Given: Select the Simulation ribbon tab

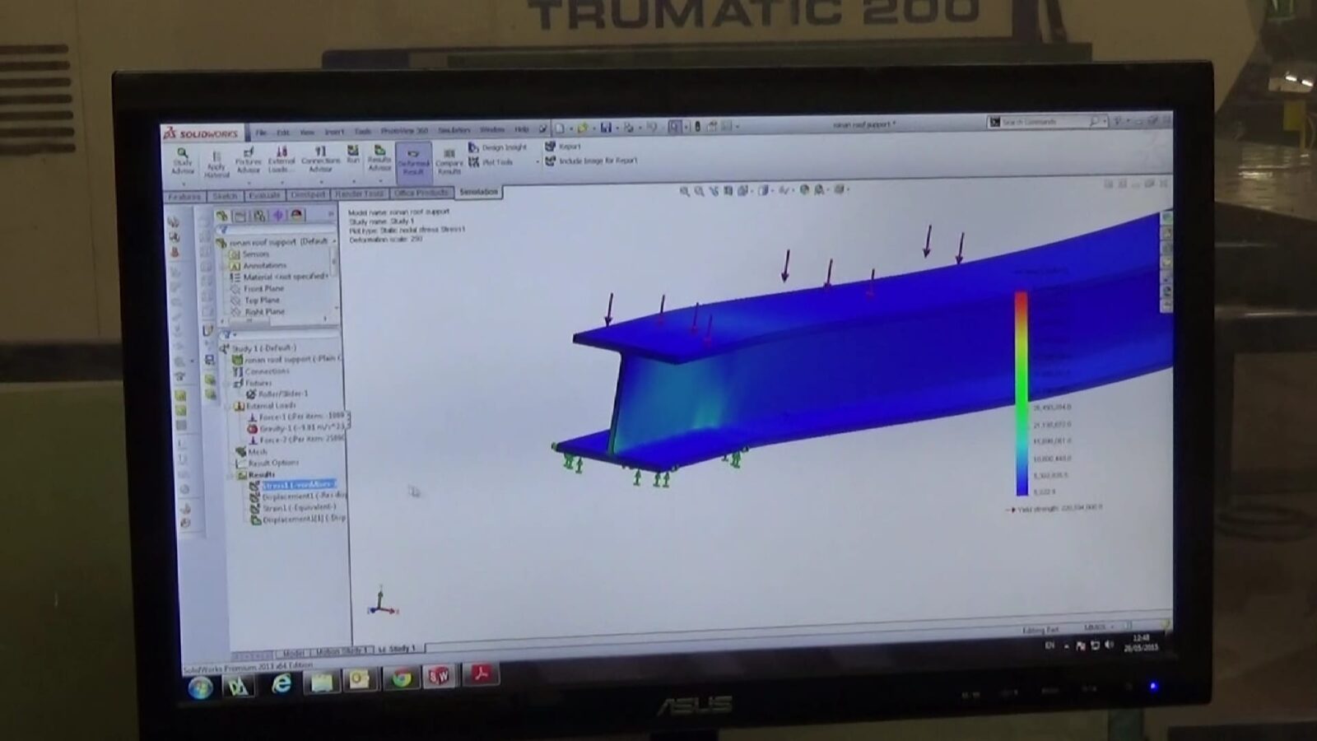Looking at the screenshot, I should (x=478, y=192).
